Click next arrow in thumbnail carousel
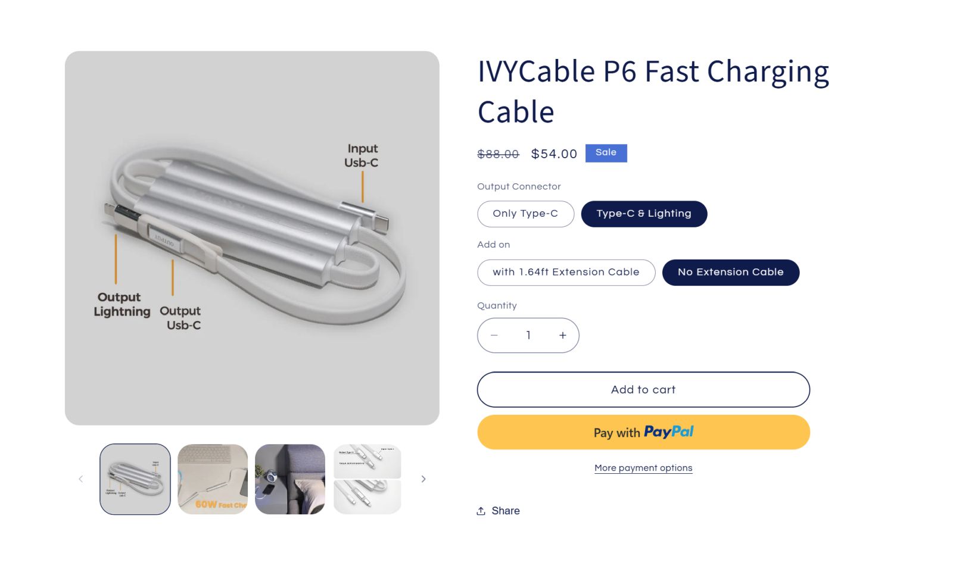 pyautogui.click(x=423, y=479)
